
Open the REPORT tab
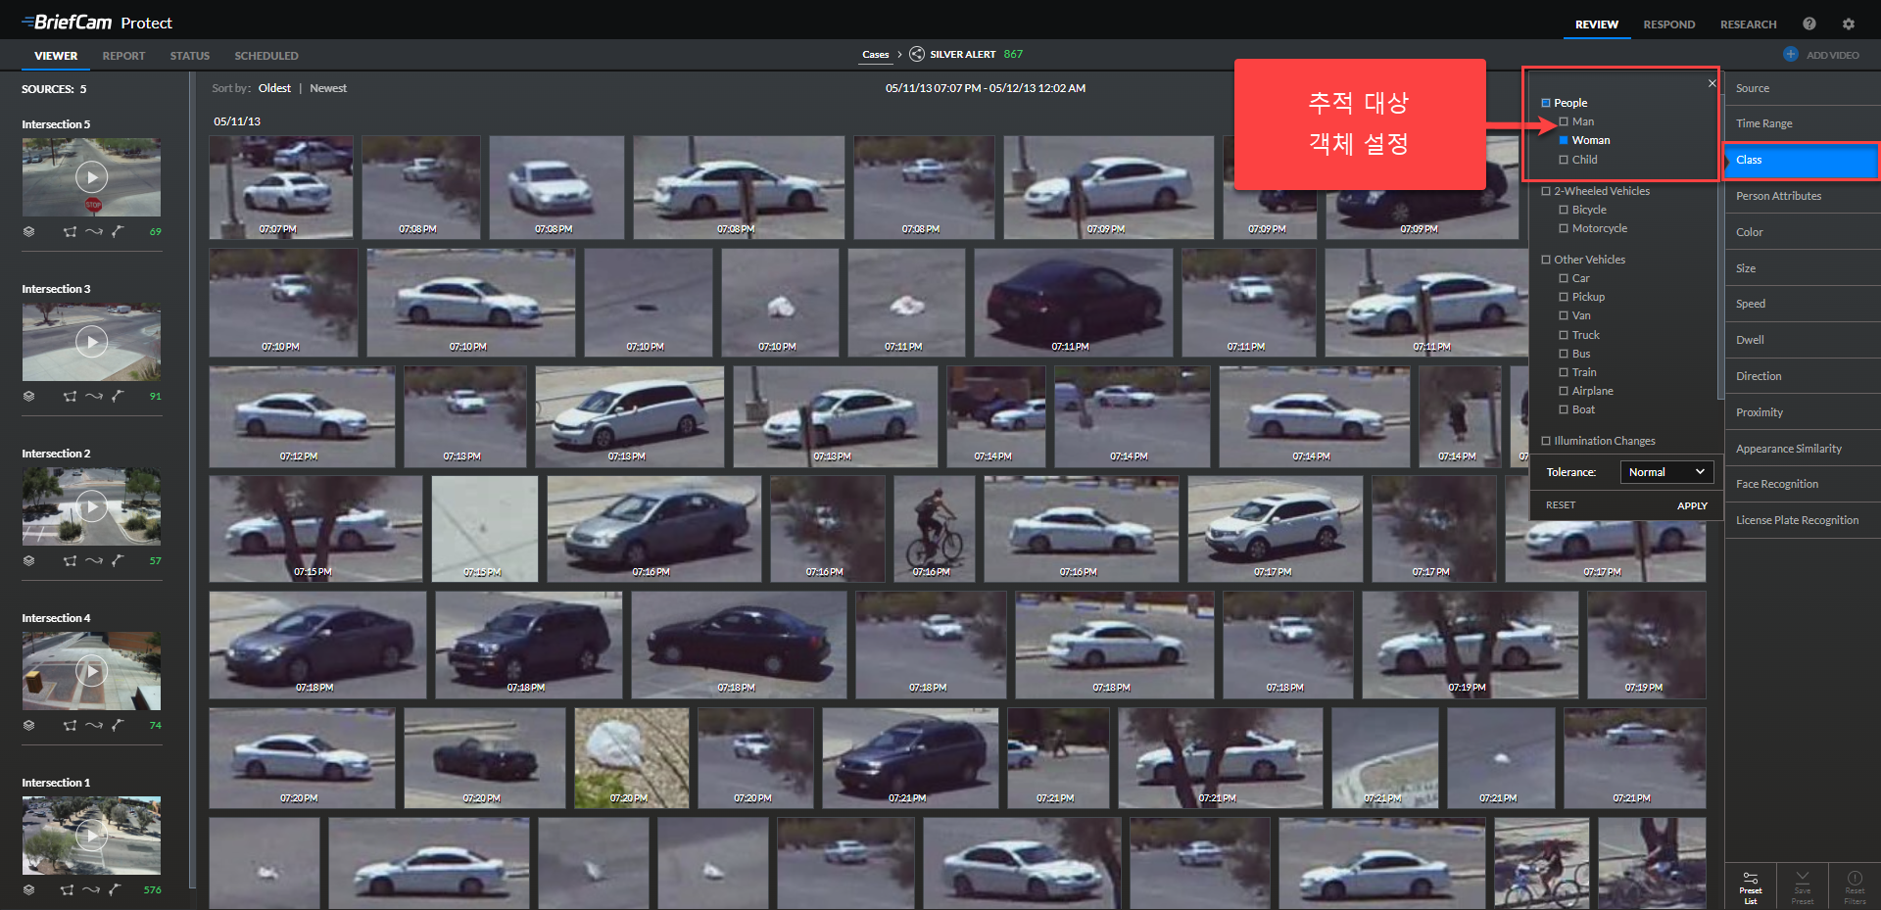pyautogui.click(x=123, y=56)
